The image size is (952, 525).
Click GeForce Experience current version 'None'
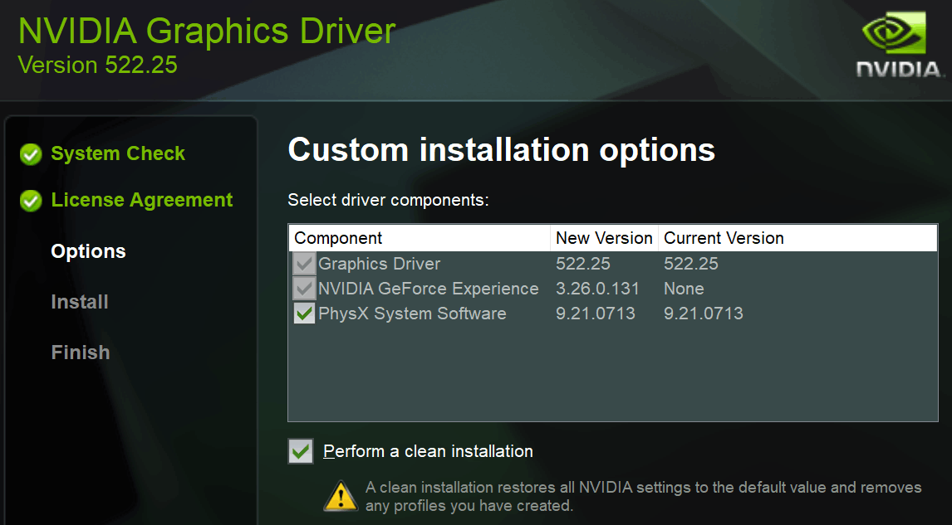click(684, 289)
